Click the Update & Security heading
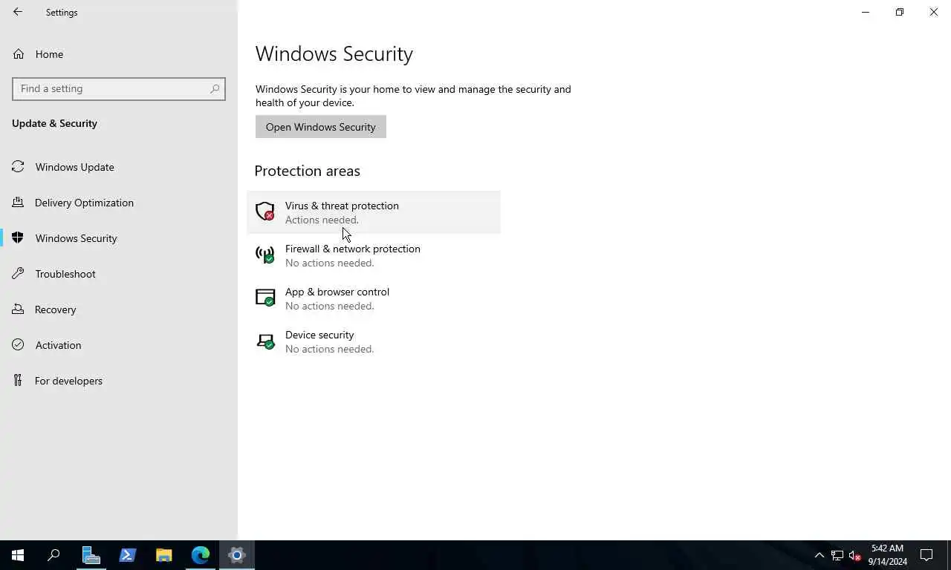The width and height of the screenshot is (951, 570). pyautogui.click(x=54, y=123)
